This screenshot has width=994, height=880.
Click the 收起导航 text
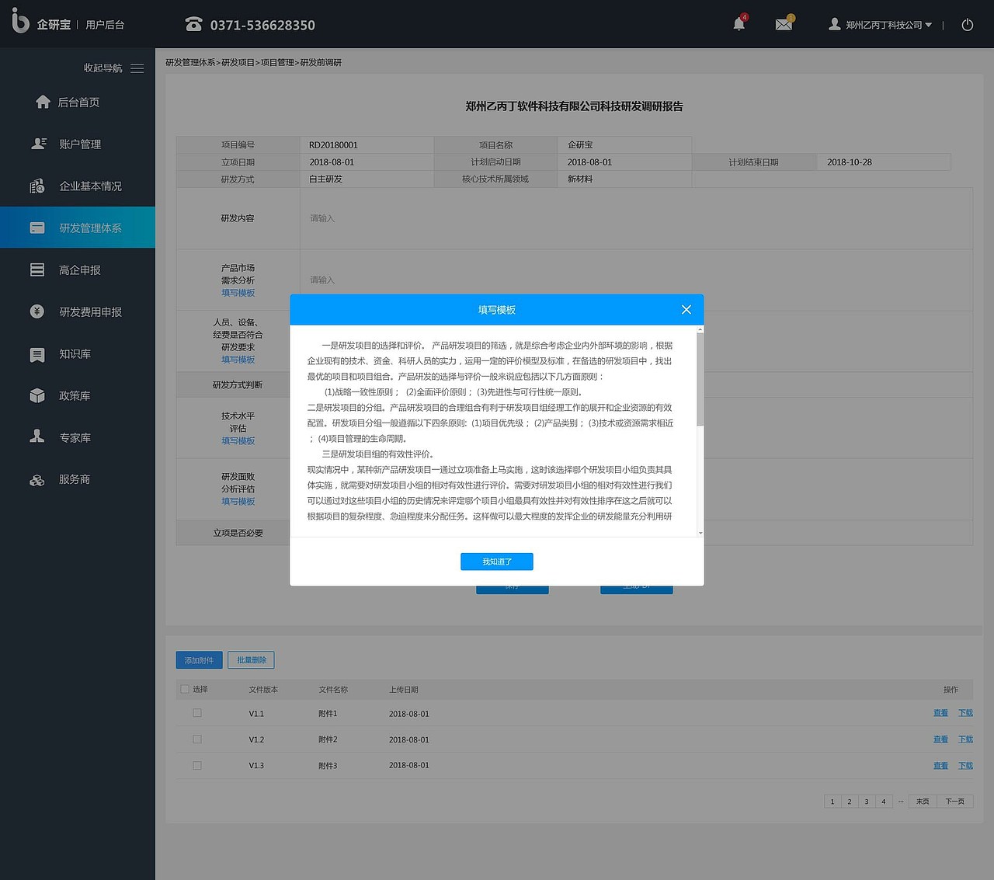103,68
